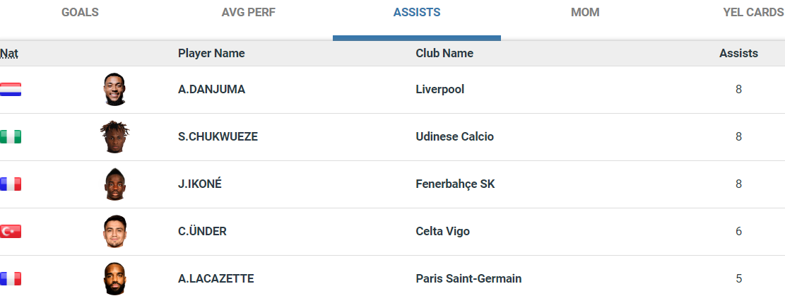Click the Nigeria flag beside S.CHUKWUEZE
Screen dimensions: 785x296
[11, 137]
